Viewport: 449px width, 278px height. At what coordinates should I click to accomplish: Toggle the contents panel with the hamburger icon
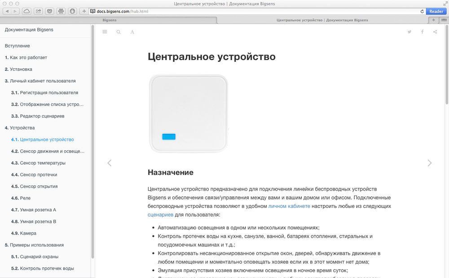[105, 32]
